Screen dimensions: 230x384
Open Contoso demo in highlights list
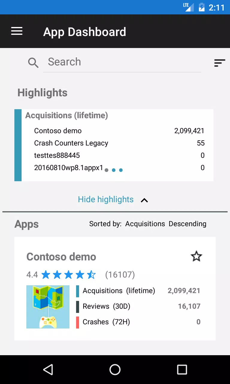click(119, 131)
